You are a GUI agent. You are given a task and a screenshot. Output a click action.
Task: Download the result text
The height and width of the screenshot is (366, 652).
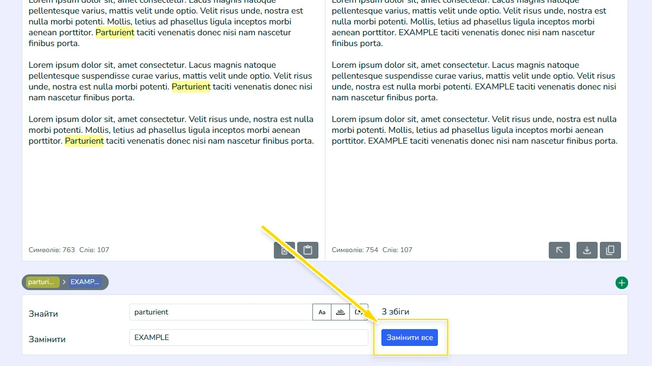pyautogui.click(x=587, y=250)
